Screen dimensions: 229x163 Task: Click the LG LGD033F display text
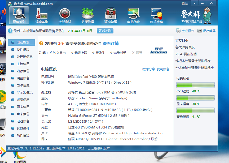(x=86, y=121)
